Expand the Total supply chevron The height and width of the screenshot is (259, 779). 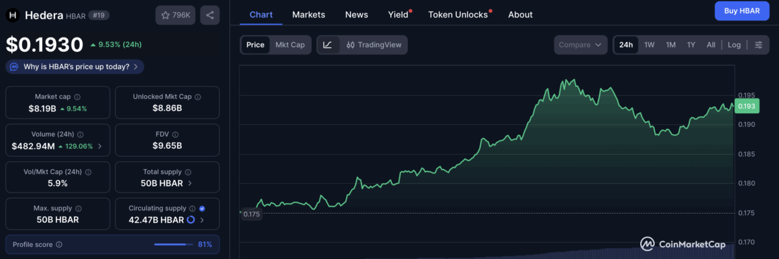coord(190,183)
